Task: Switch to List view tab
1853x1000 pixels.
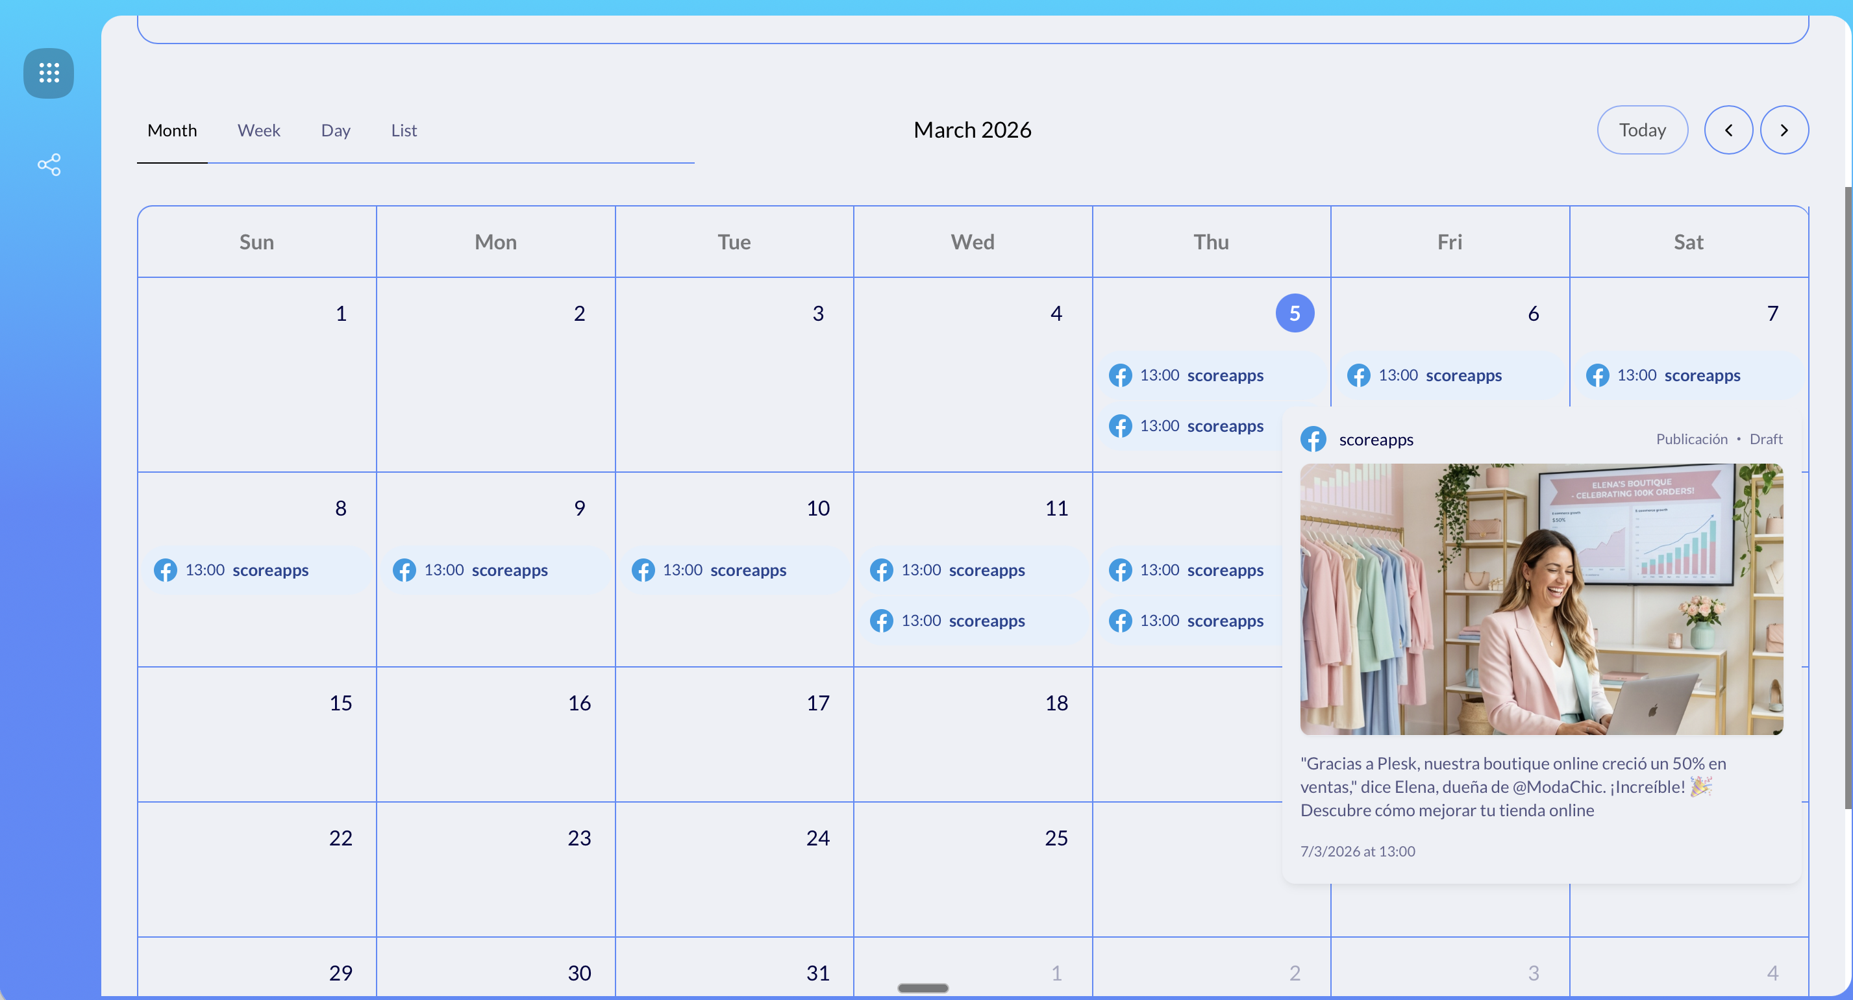Action: tap(404, 131)
